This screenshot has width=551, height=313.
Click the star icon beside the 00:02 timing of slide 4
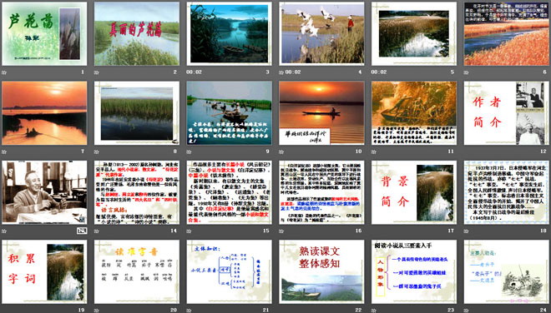pyautogui.click(x=281, y=72)
